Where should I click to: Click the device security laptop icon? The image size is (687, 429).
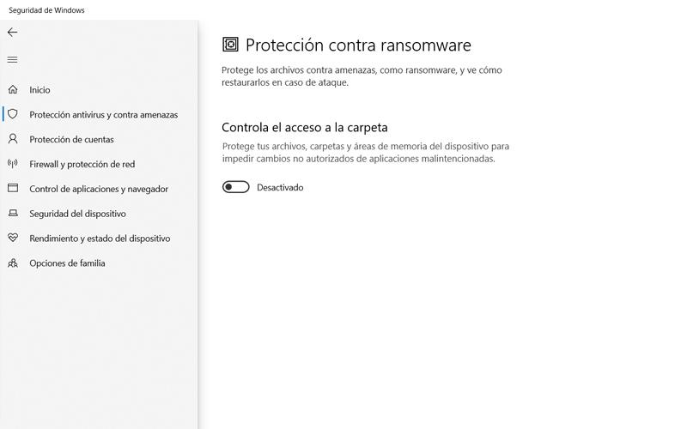[x=13, y=214]
